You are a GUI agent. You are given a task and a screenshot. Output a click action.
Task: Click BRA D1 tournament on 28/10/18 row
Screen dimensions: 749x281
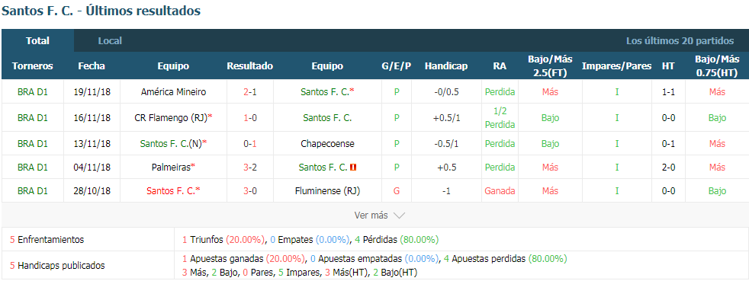[x=33, y=191]
